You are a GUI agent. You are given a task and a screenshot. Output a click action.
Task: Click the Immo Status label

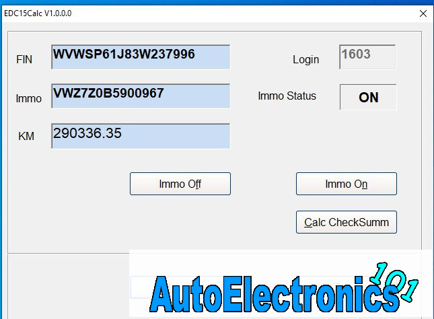[x=287, y=96]
